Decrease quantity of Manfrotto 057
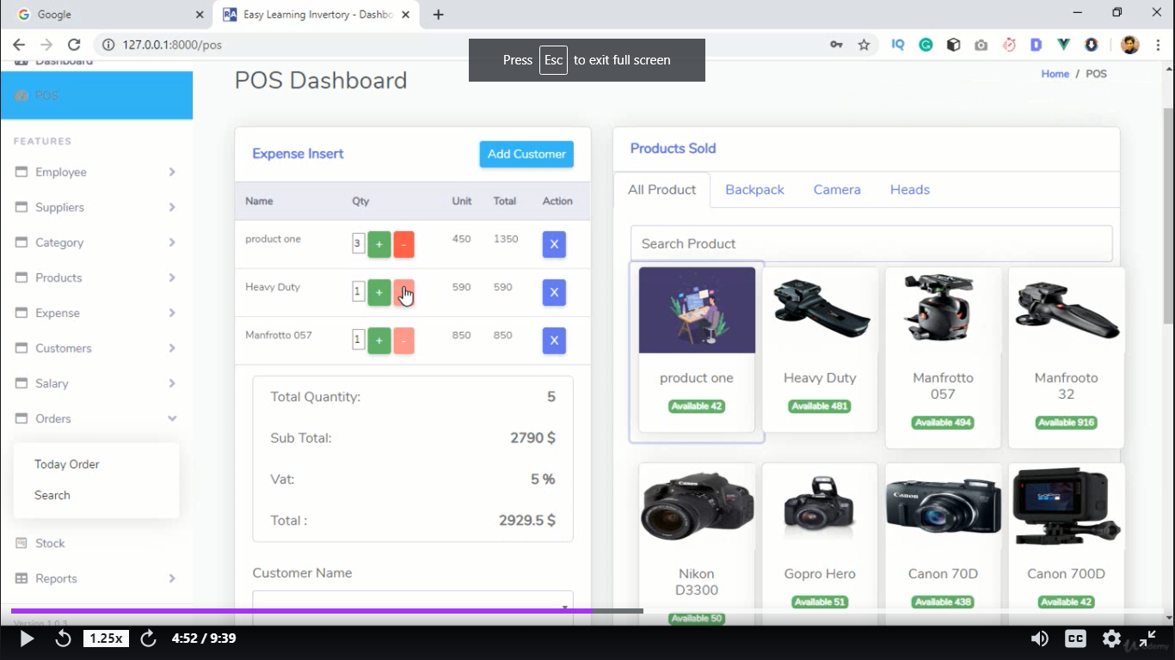This screenshot has width=1175, height=660. click(x=403, y=340)
